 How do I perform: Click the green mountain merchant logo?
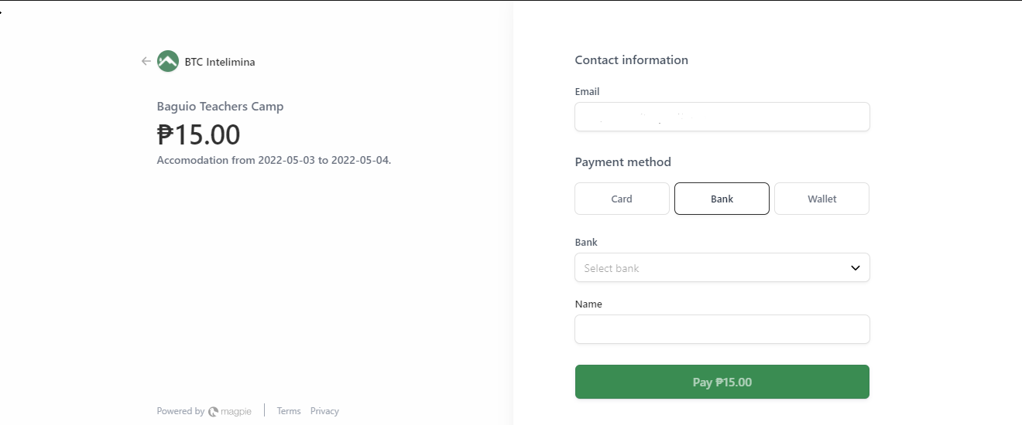point(168,61)
